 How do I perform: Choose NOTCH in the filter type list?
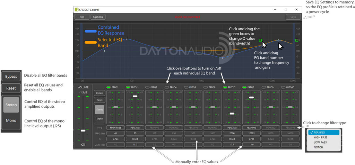coord(324,147)
